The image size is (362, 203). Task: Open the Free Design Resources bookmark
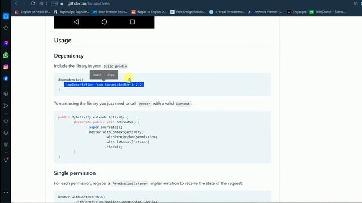pyautogui.click(x=188, y=12)
